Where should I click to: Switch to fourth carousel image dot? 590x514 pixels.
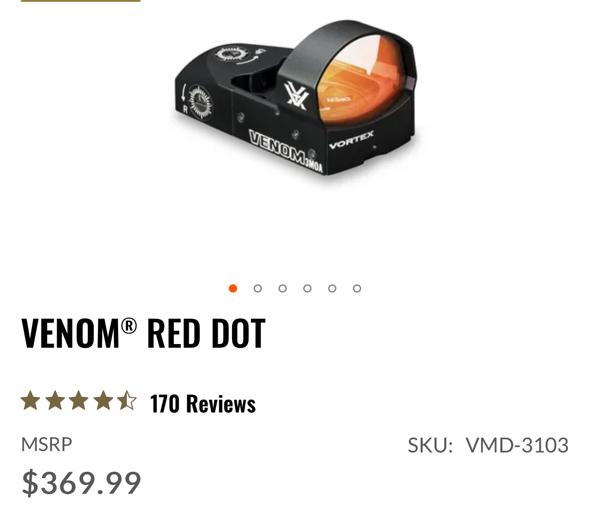point(307,288)
